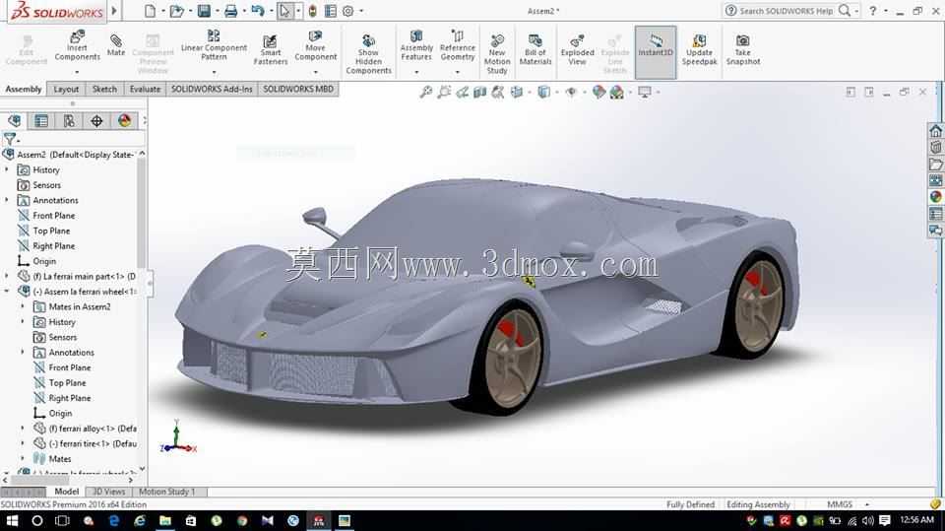Expand La ferrai main part component

pos(7,277)
